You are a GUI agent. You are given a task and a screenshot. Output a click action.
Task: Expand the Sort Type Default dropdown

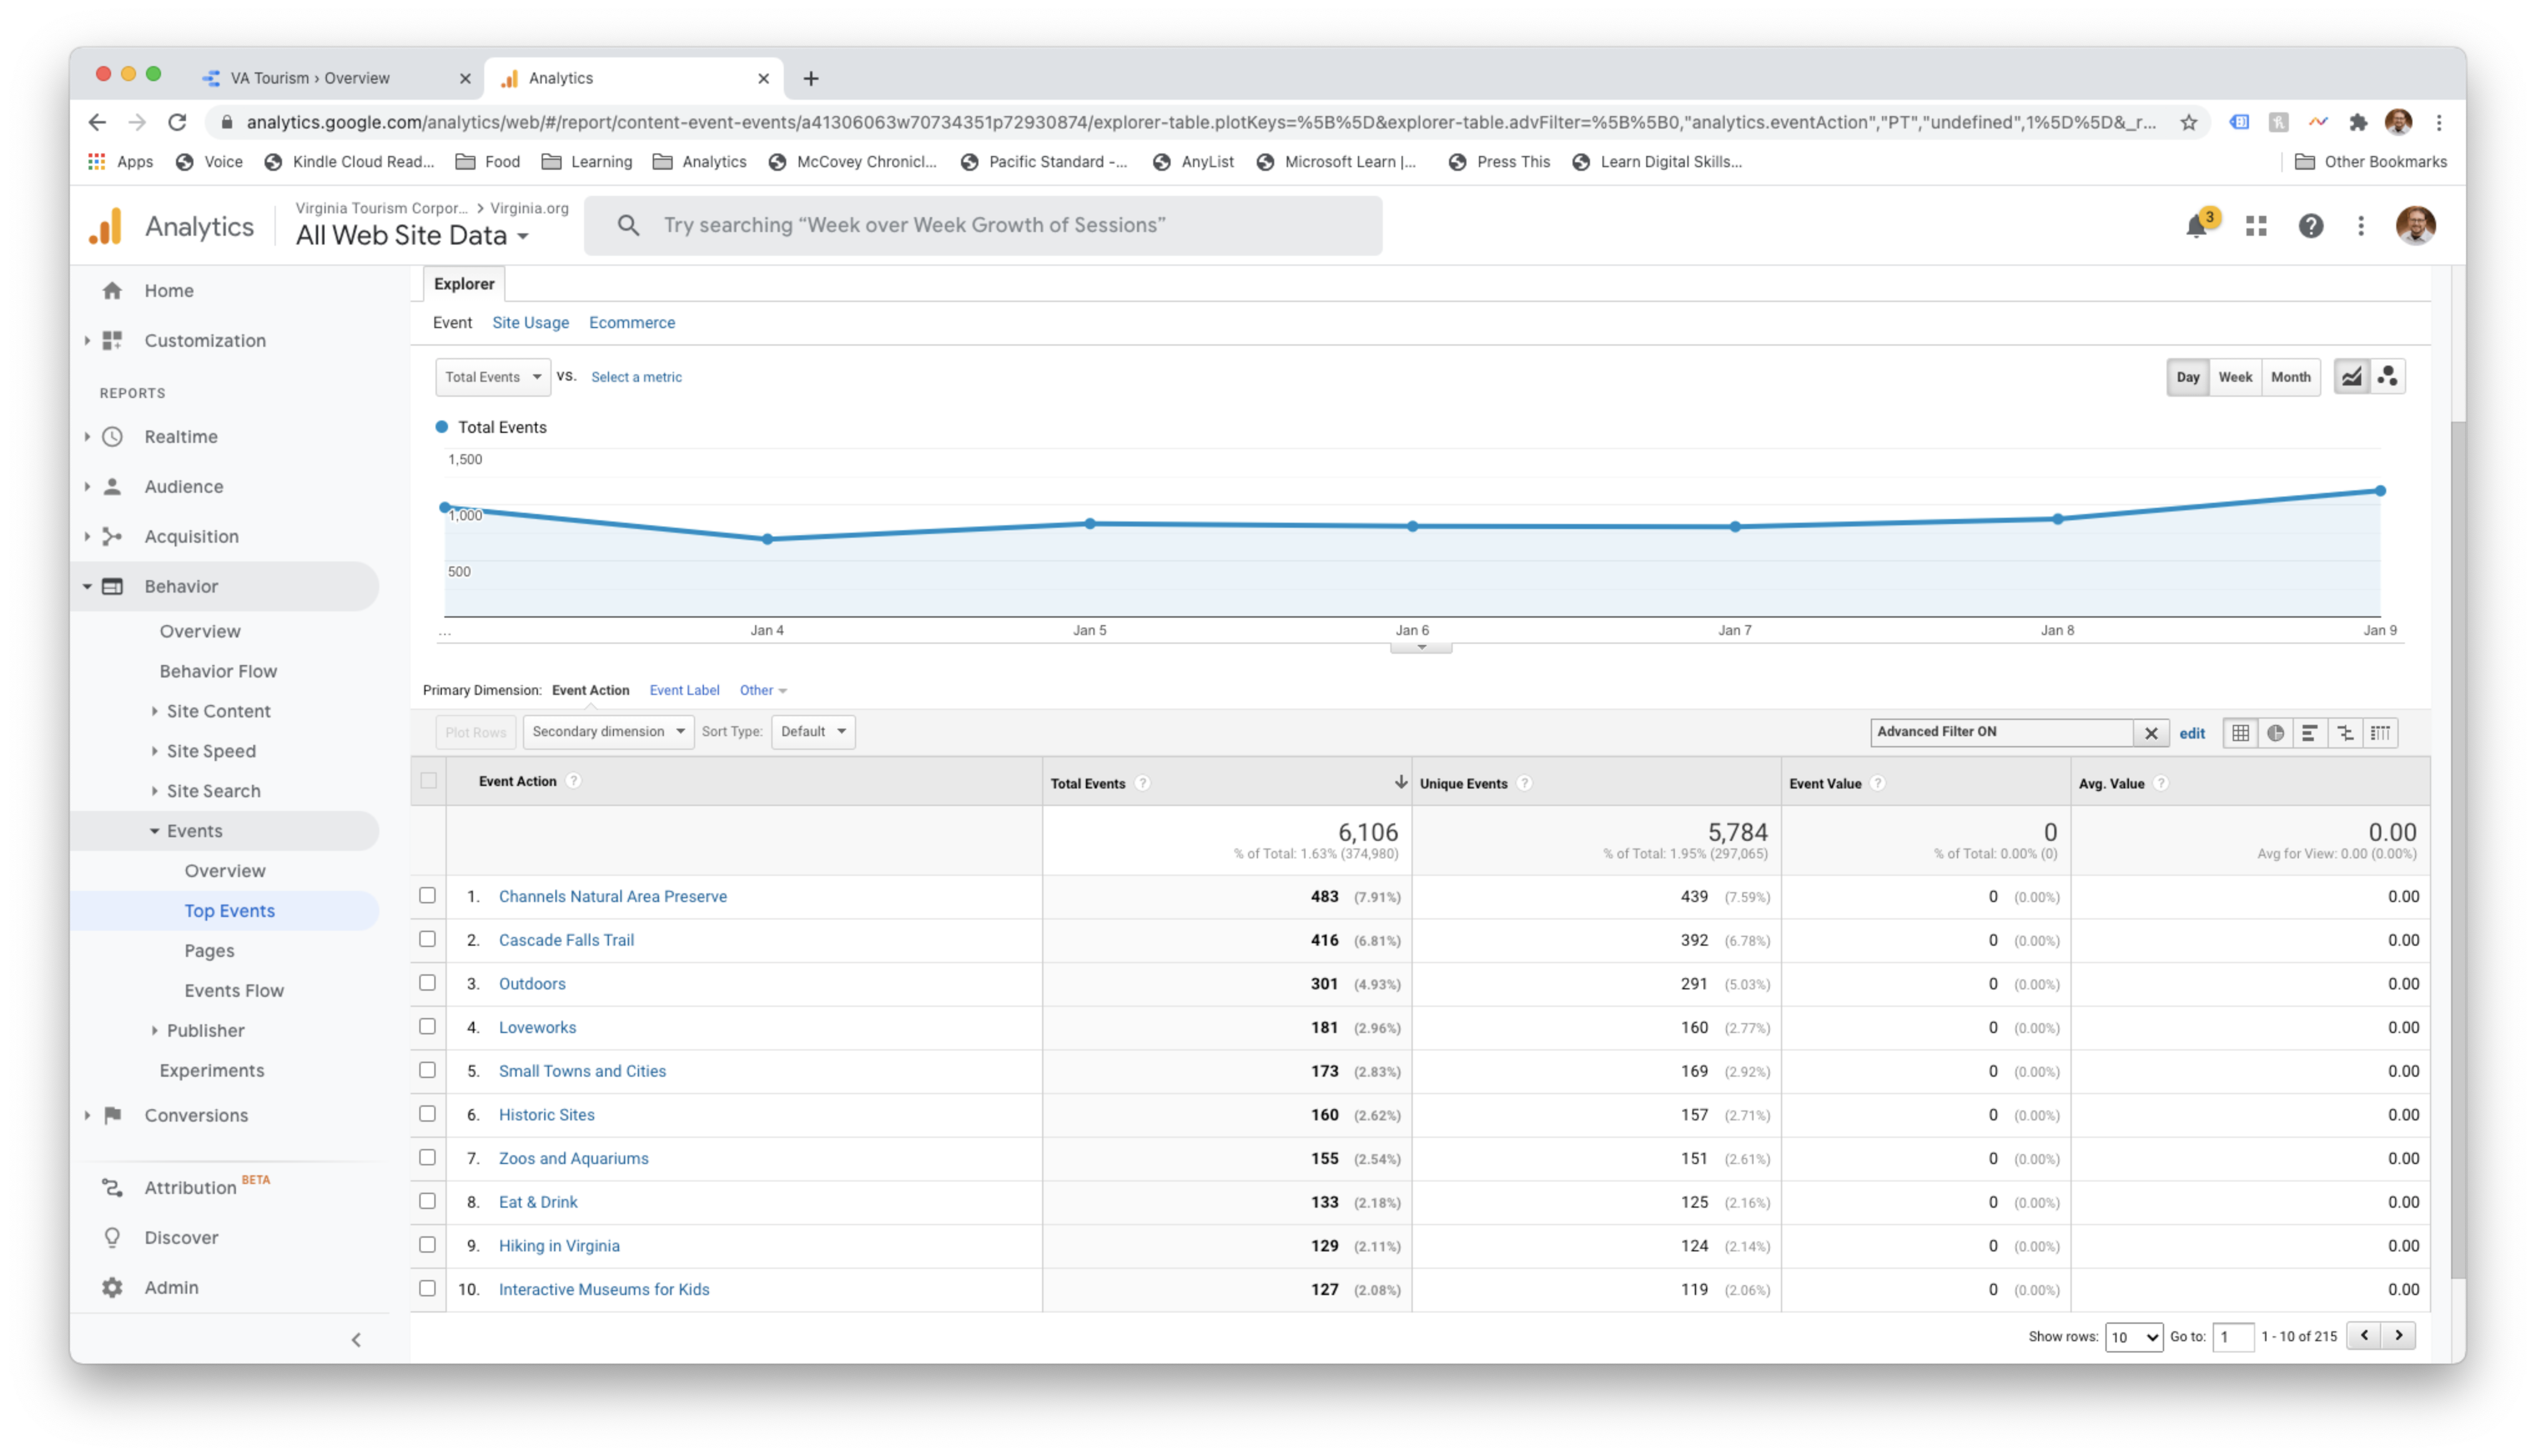(812, 731)
